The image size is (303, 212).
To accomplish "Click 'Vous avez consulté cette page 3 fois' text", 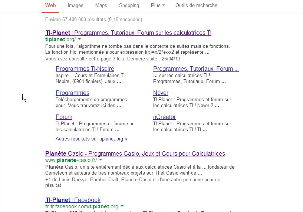I will pos(85,59).
